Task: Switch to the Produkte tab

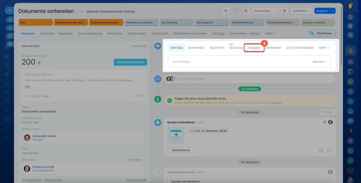Action: tap(47, 33)
